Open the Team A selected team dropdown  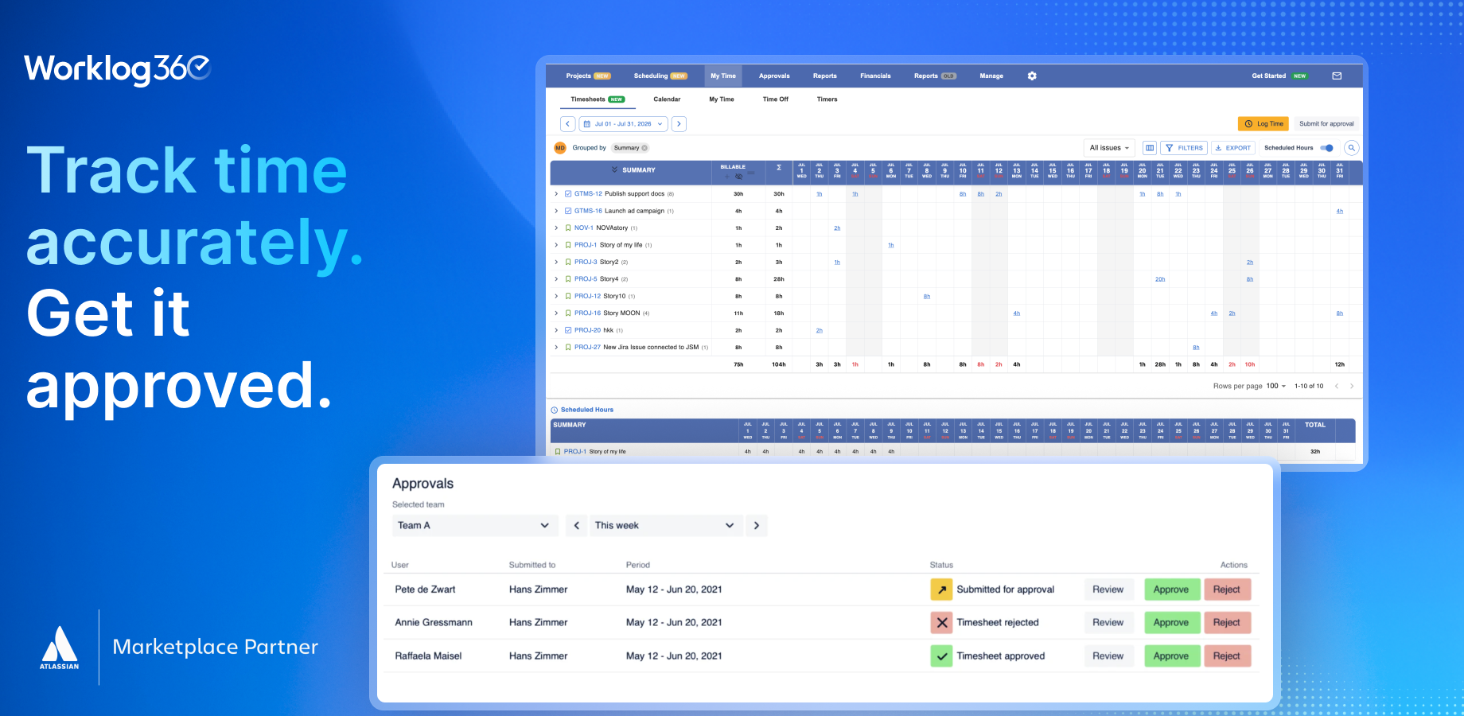pyautogui.click(x=474, y=525)
